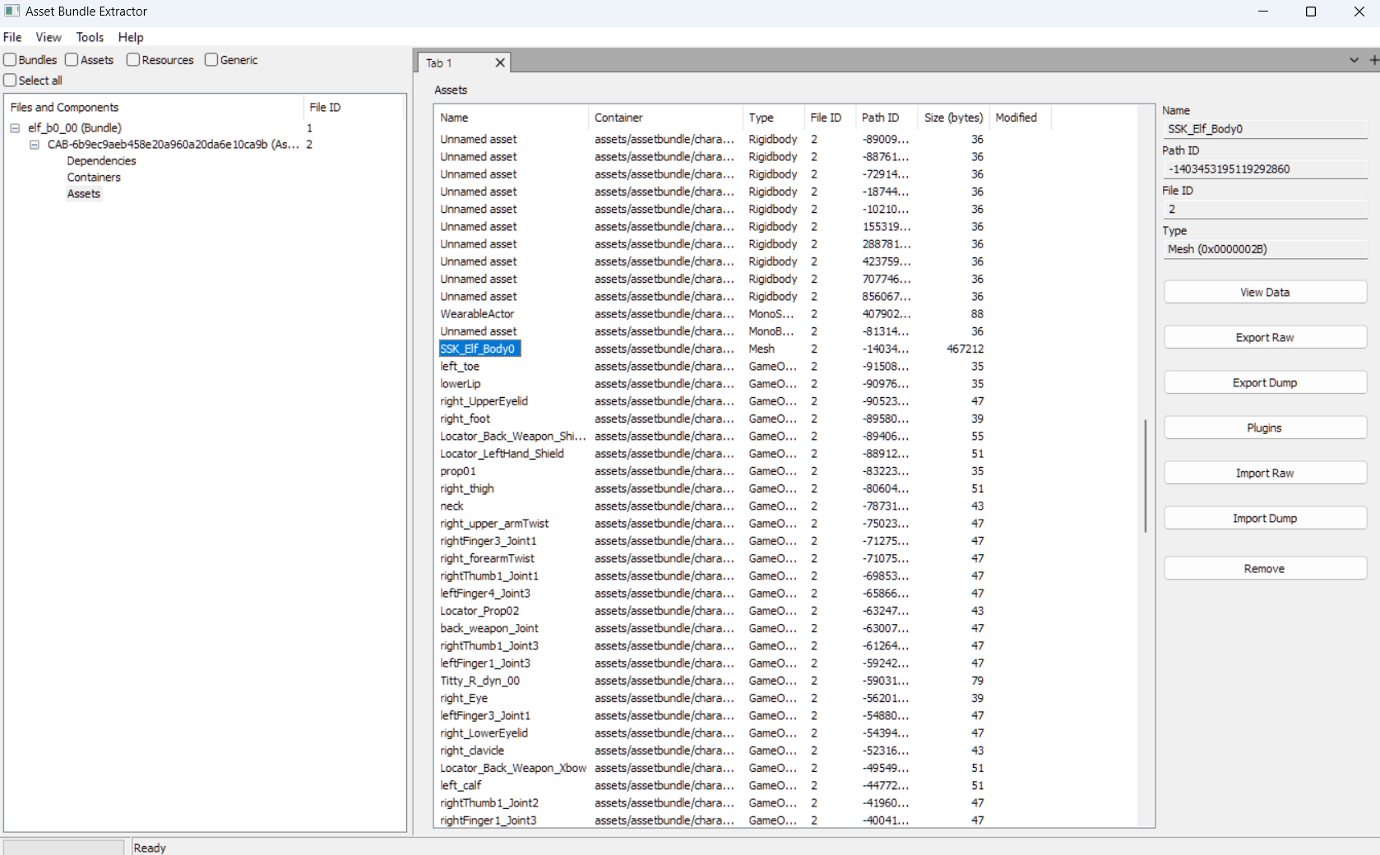This screenshot has width=1380, height=855.
Task: Open the tab list chevron dropdown
Action: click(1354, 60)
